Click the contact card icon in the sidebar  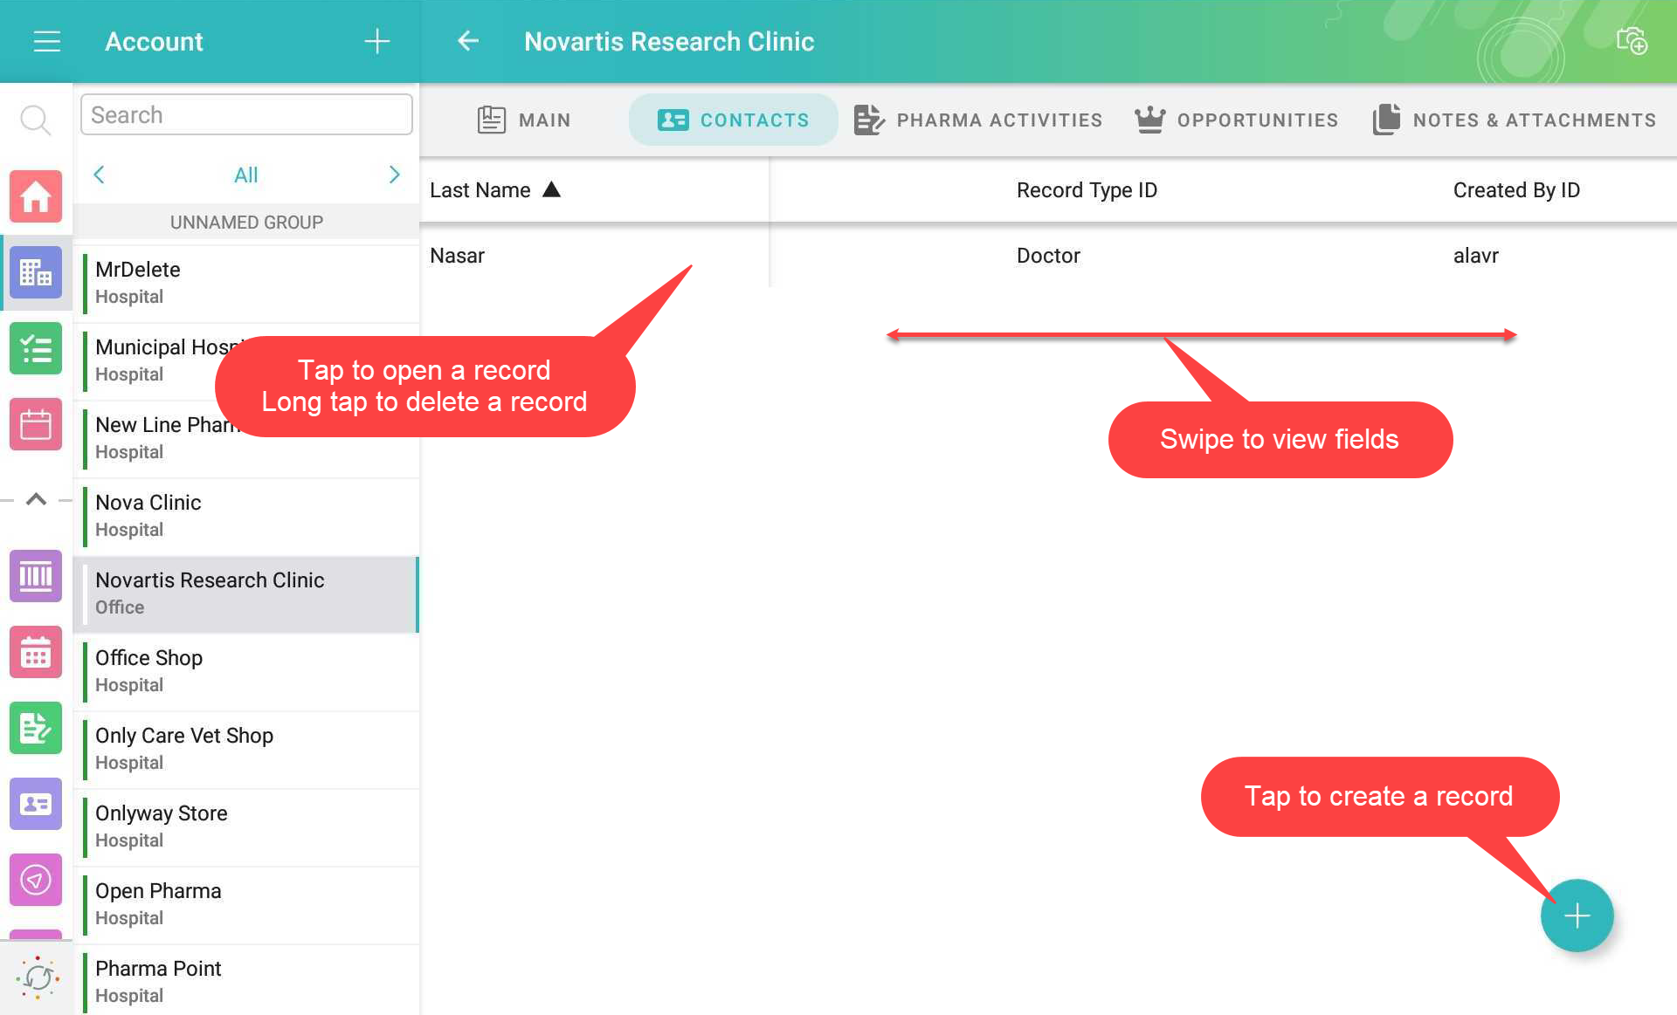click(36, 804)
